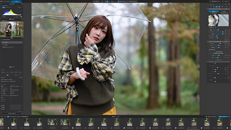This screenshot has width=231, height=130.
Task: Select the repair bandage tool in toolbar
Action: [x=133, y=1]
